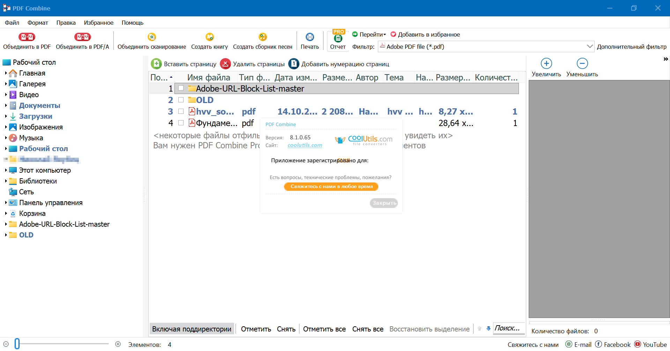Open the Избранное menu

99,23
